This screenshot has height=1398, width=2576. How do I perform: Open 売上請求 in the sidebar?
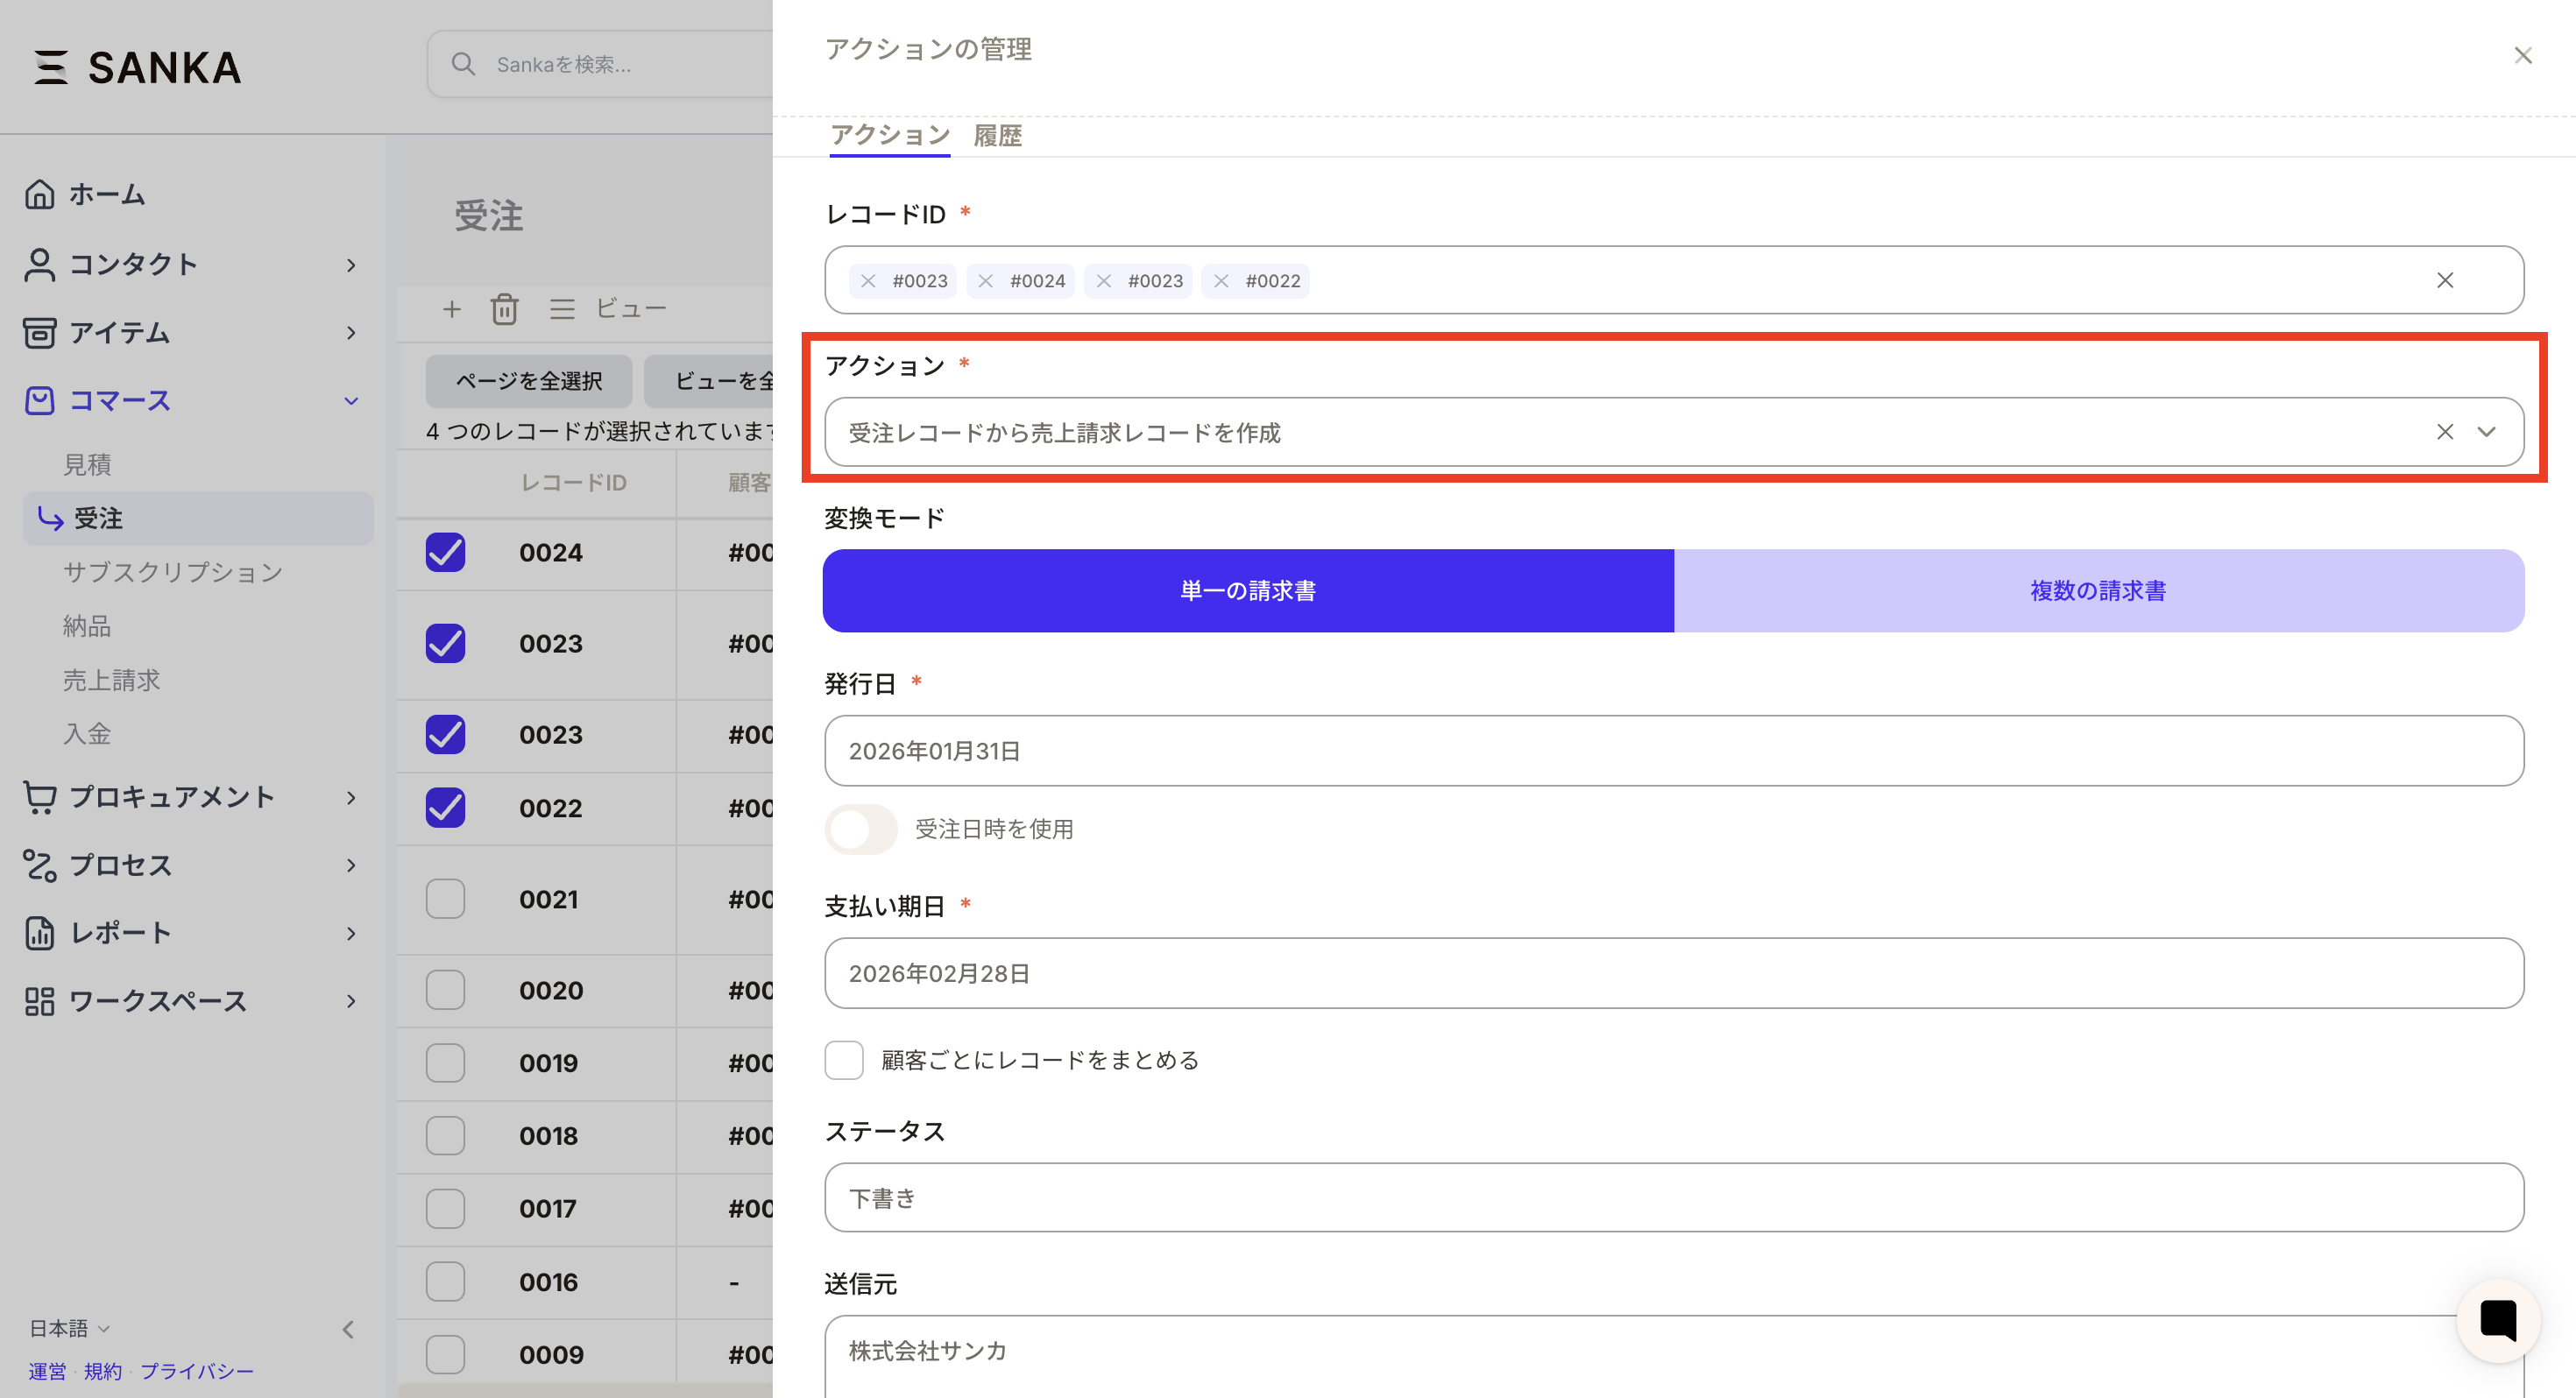111,680
